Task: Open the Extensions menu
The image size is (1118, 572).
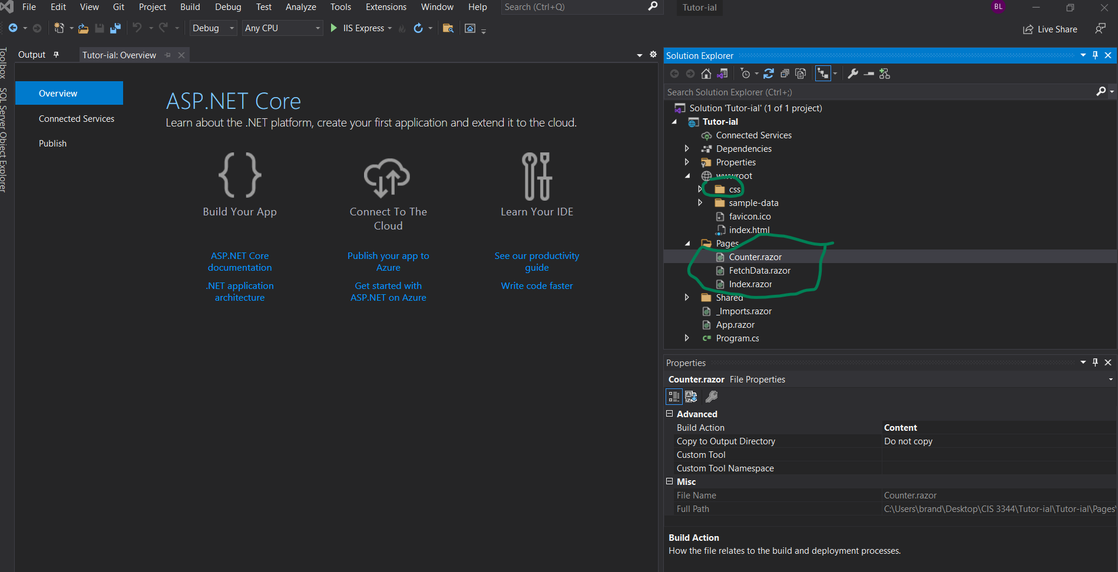Action: [386, 7]
